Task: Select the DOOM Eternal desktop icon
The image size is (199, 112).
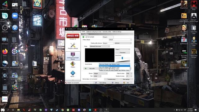Action: (184, 40)
